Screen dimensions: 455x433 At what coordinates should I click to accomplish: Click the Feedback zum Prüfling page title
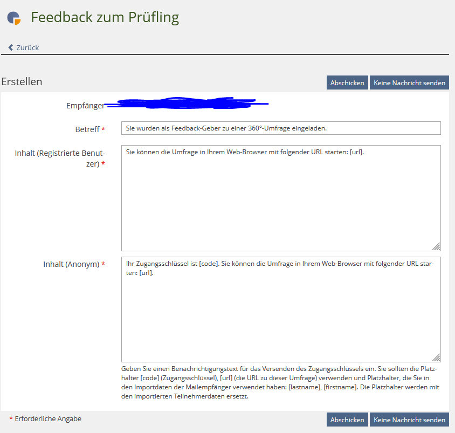click(x=105, y=17)
